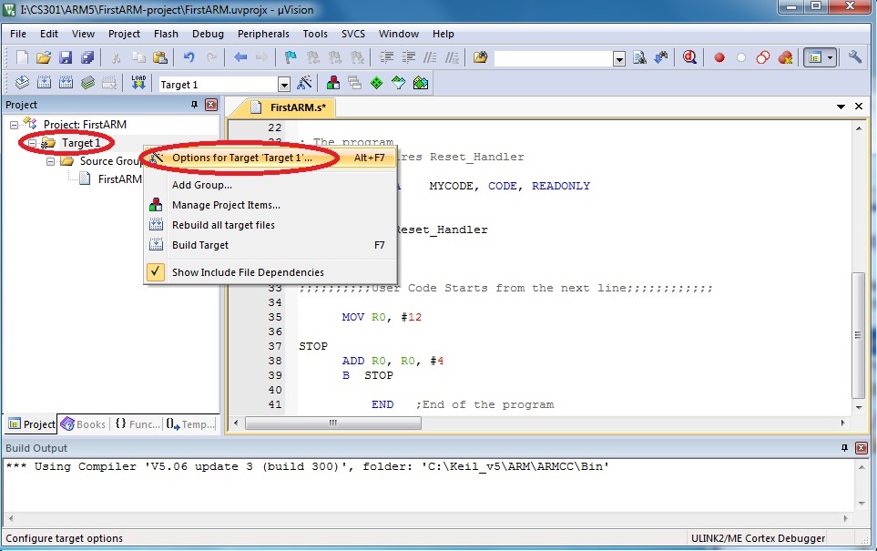Open a file using the folder icon
This screenshot has width=877, height=551.
click(x=44, y=57)
